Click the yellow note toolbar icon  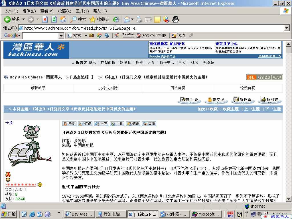click(x=157, y=19)
